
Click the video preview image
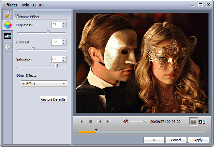coord(142,63)
